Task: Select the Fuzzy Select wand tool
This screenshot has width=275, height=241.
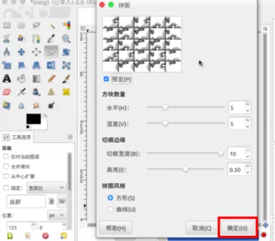Action: pos(52,25)
